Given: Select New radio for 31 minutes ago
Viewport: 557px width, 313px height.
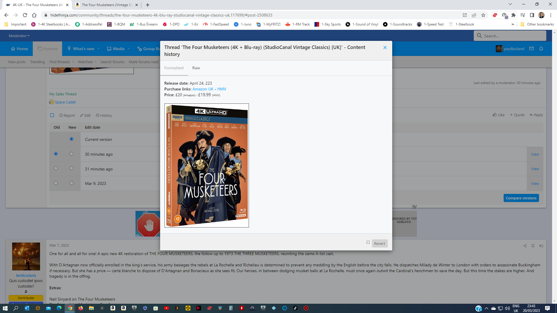Looking at the screenshot, I should tap(71, 168).
